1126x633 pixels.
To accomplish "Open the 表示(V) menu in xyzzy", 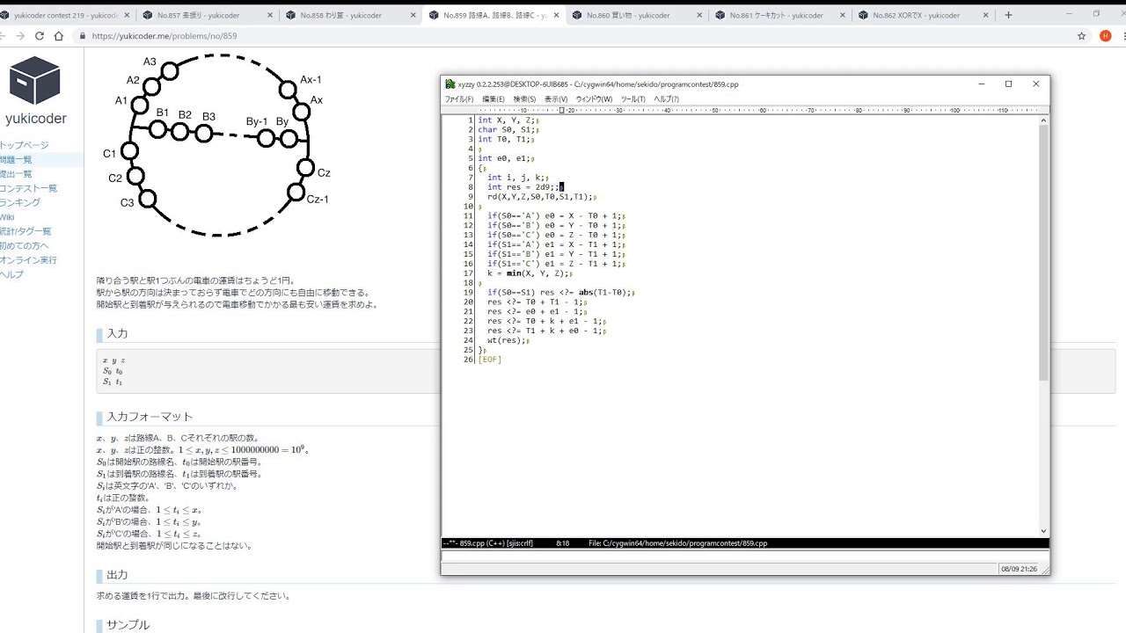I will pos(556,99).
